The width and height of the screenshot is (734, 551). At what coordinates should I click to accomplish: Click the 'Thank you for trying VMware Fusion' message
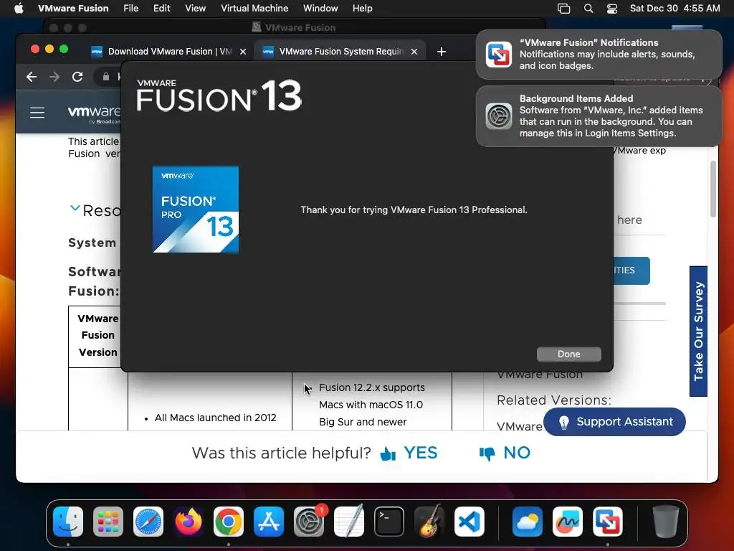click(414, 210)
